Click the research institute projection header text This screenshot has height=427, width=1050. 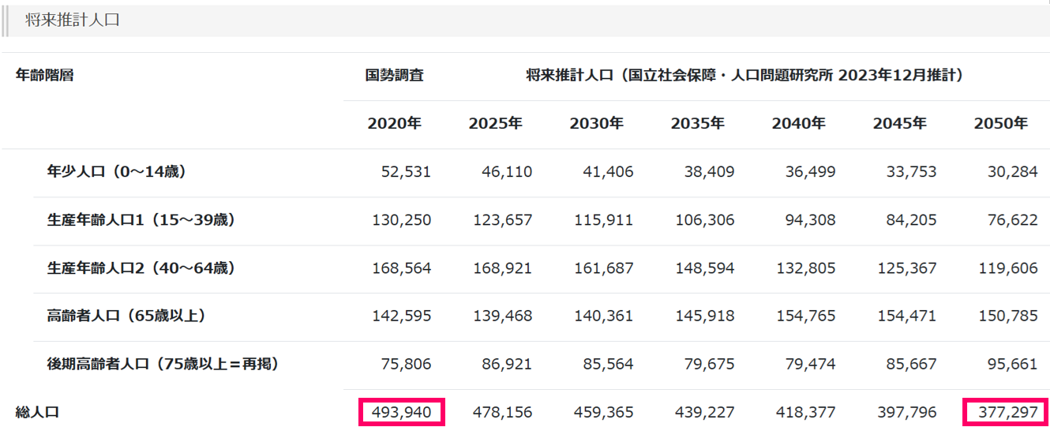744,76
